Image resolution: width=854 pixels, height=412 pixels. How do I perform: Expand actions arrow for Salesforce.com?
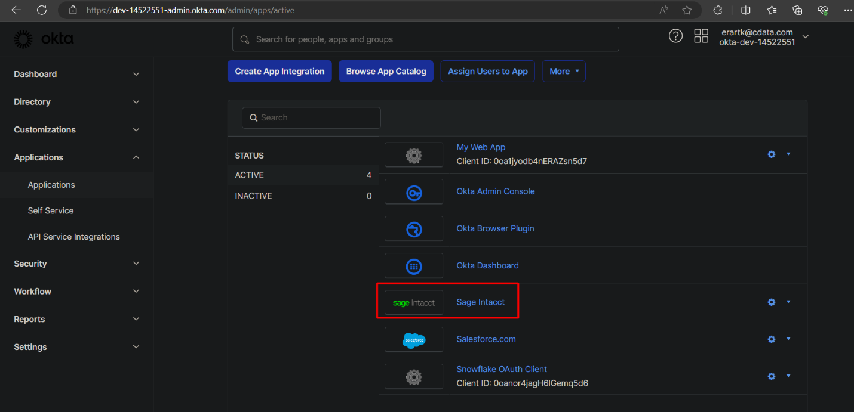point(788,339)
